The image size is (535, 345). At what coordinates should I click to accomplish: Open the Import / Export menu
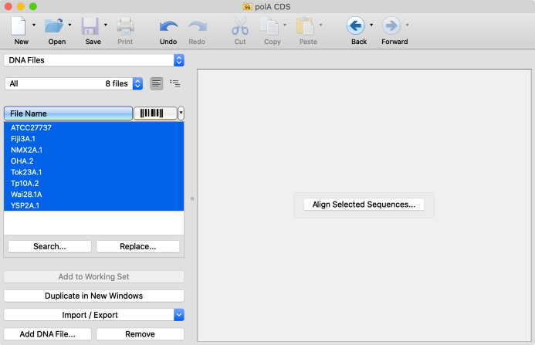click(x=94, y=315)
